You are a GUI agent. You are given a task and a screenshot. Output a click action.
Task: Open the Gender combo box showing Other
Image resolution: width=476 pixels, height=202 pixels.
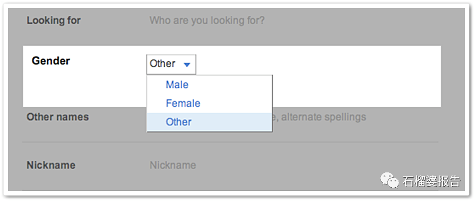click(x=171, y=65)
